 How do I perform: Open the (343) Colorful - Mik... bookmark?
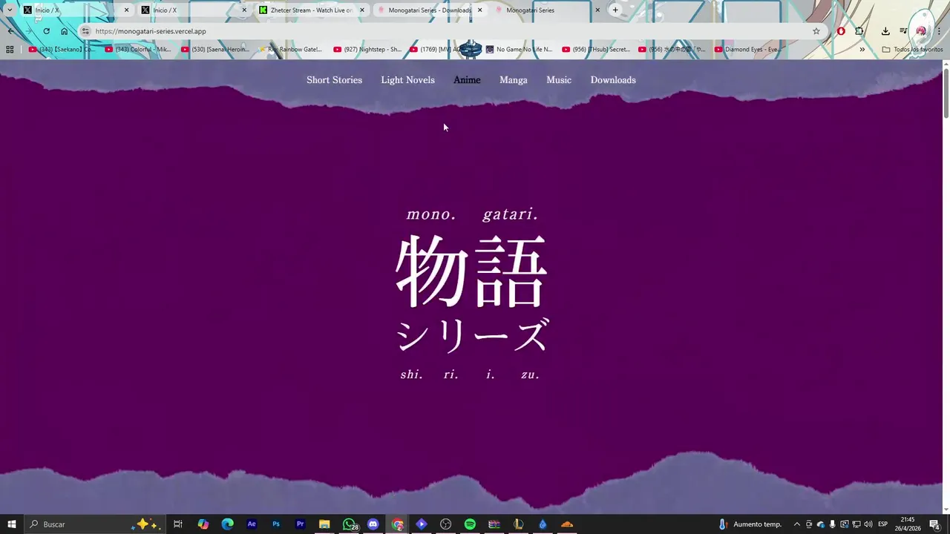[138, 50]
